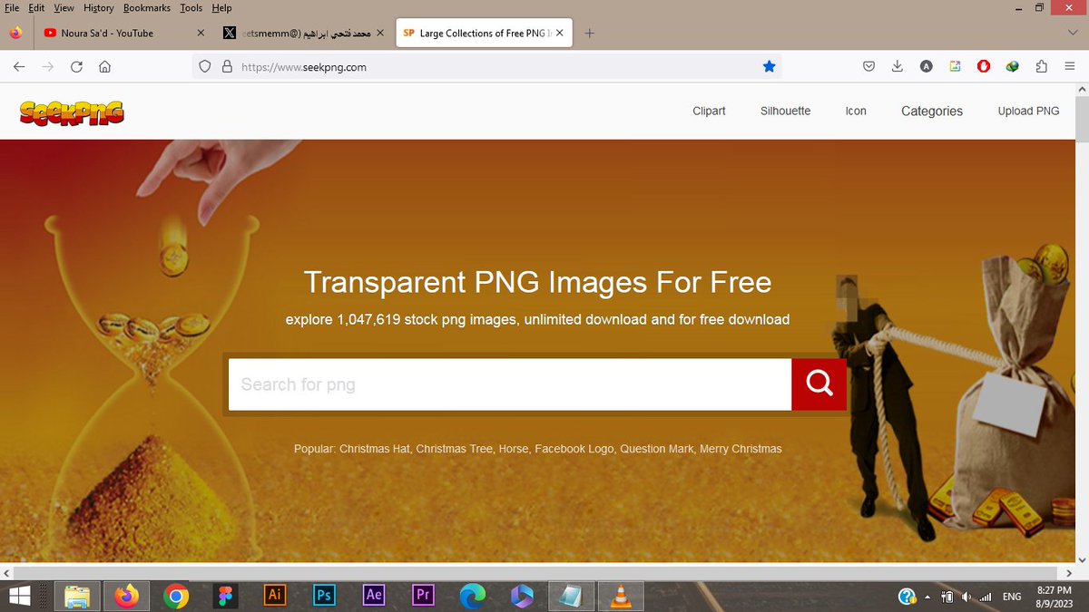Open the View menu
The width and height of the screenshot is (1089, 612).
[64, 7]
